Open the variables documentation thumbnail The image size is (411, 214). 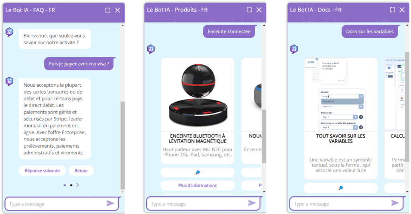click(341, 95)
